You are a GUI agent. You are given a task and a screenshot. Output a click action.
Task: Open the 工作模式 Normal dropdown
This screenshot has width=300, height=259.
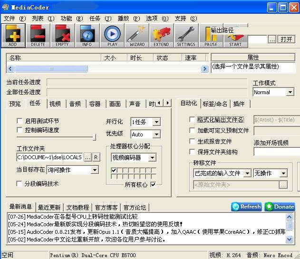pos(273,92)
